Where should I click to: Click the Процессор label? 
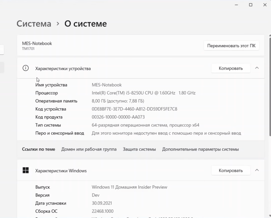[x=46, y=93]
